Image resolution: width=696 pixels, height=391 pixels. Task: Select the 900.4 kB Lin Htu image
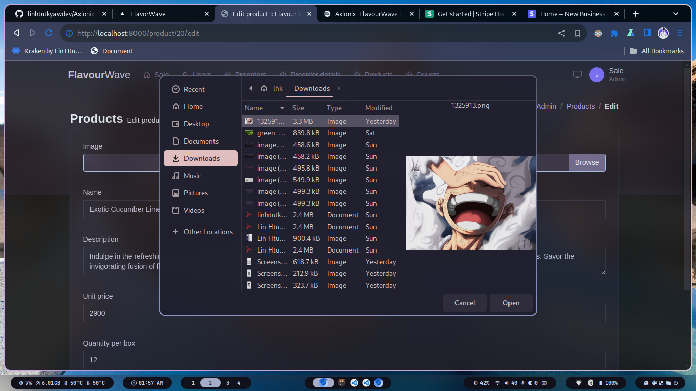pyautogui.click(x=320, y=238)
